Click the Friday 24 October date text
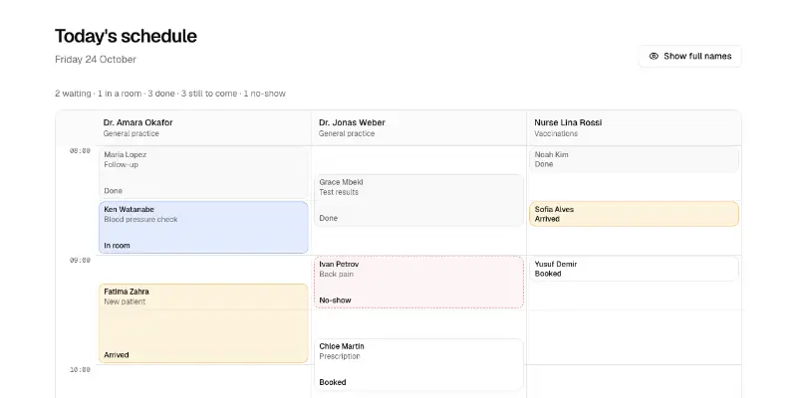Viewport: 797px width, 398px height. point(96,60)
